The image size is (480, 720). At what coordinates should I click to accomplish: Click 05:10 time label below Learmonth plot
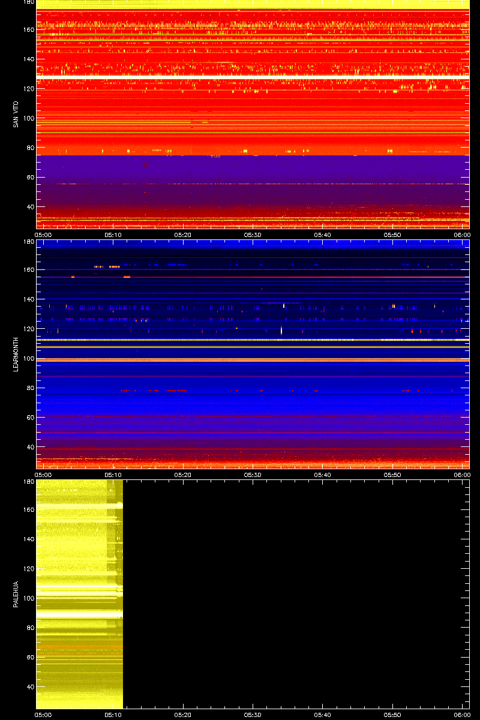(x=113, y=475)
